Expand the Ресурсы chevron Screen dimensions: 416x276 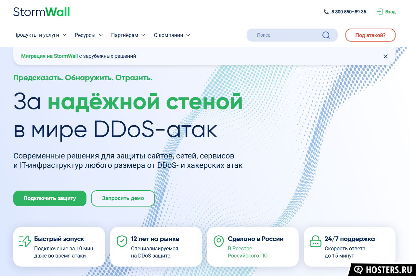[x=101, y=35]
